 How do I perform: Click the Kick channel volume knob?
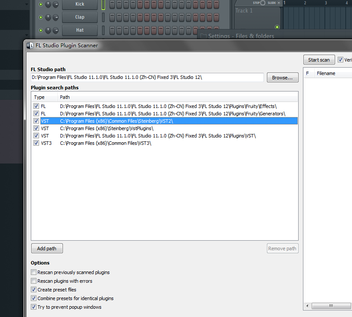pos(56,4)
